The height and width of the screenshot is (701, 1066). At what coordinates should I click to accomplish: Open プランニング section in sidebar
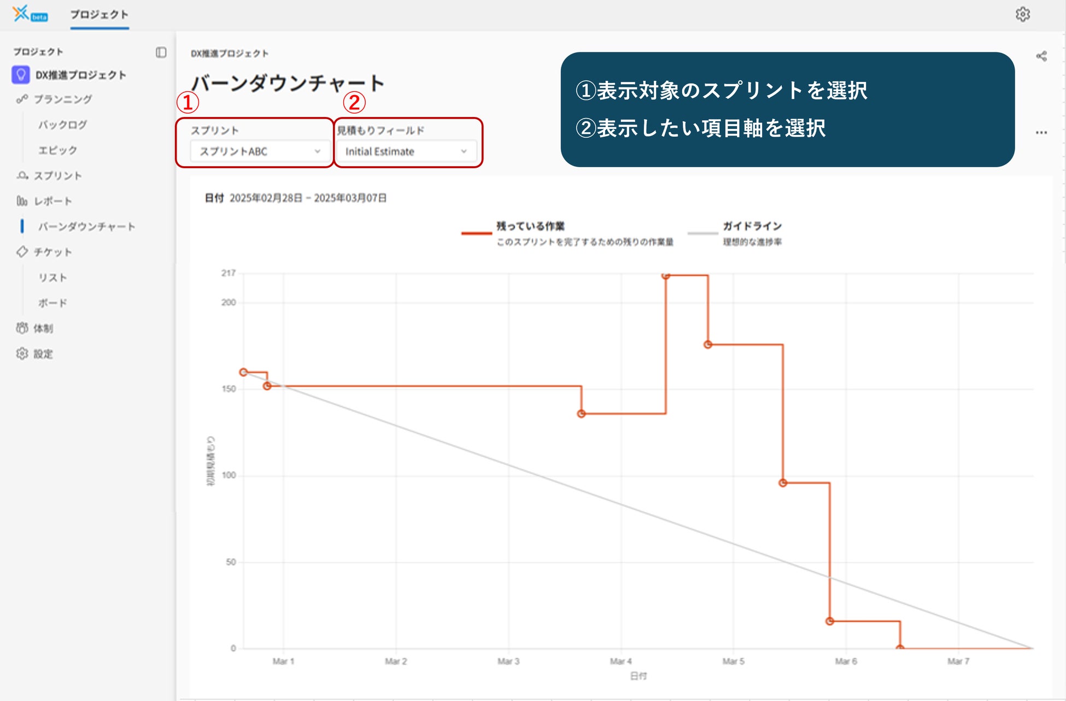tap(62, 99)
